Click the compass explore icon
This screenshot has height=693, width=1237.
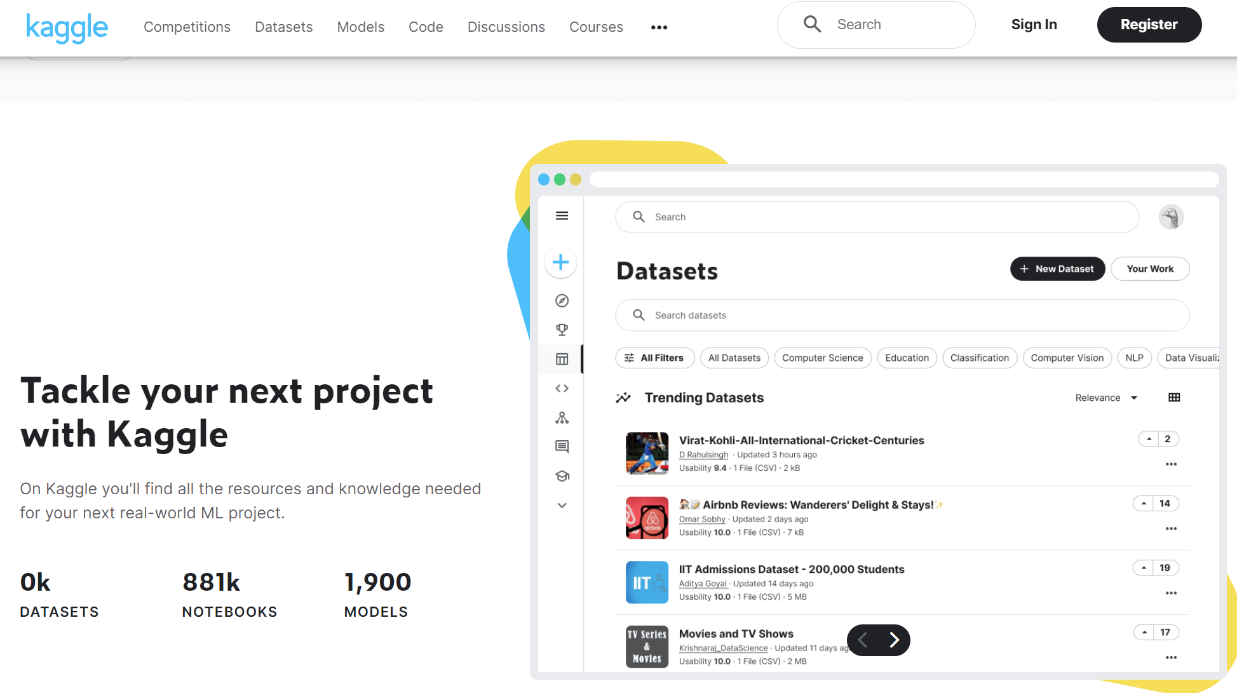click(562, 300)
